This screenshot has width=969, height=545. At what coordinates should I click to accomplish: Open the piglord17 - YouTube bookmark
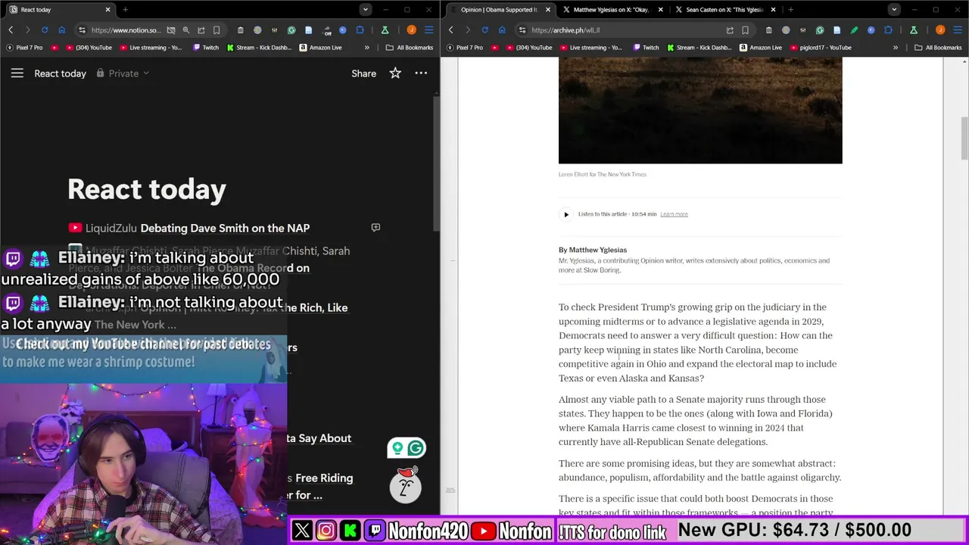(821, 48)
